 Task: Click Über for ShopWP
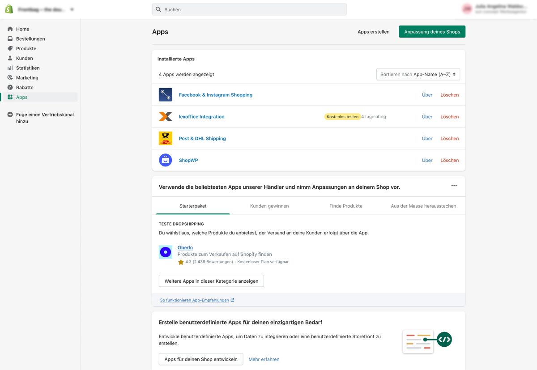tap(427, 160)
